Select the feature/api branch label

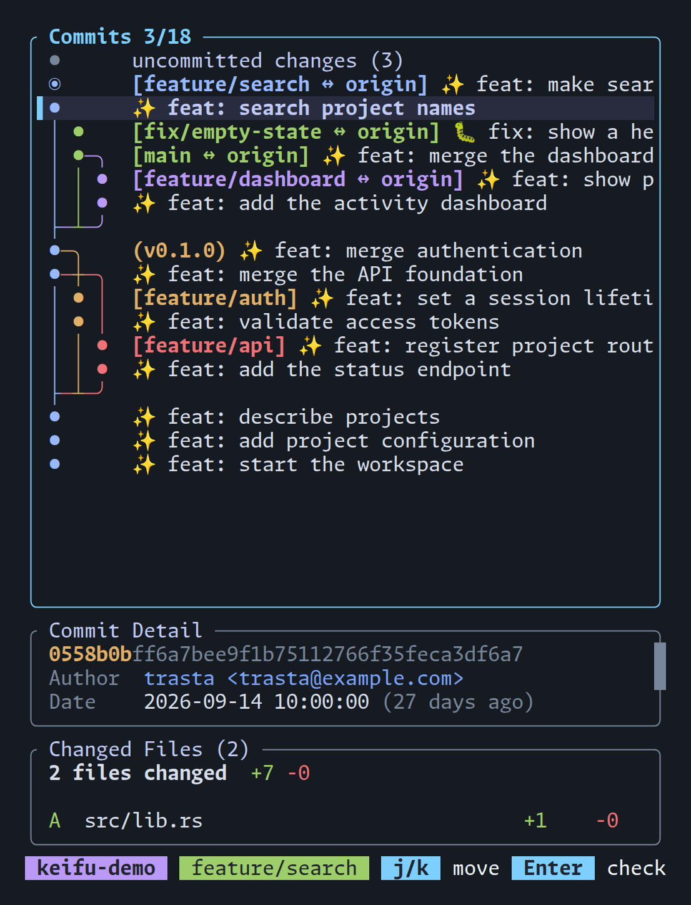pos(209,346)
